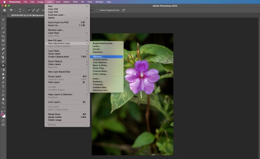The image size is (260, 159).
Task: Select the Gradient tool
Action: [x=3, y=70]
